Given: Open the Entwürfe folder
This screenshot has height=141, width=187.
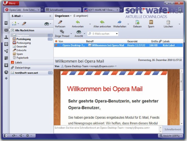Looking at the screenshot, I should 32,50.
